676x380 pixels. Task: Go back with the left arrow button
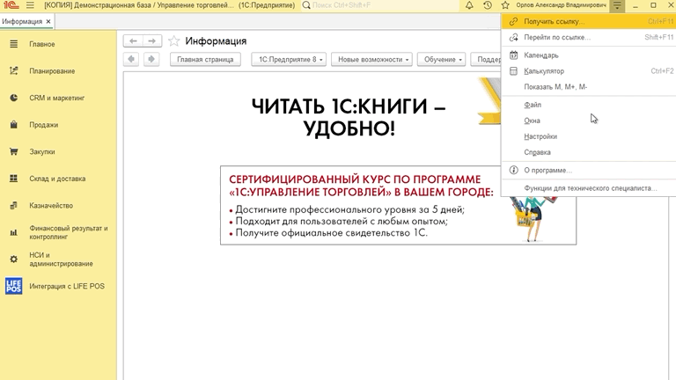[133, 41]
